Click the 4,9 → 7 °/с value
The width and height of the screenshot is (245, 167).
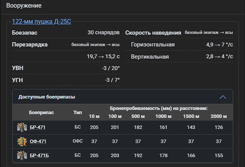219,45
